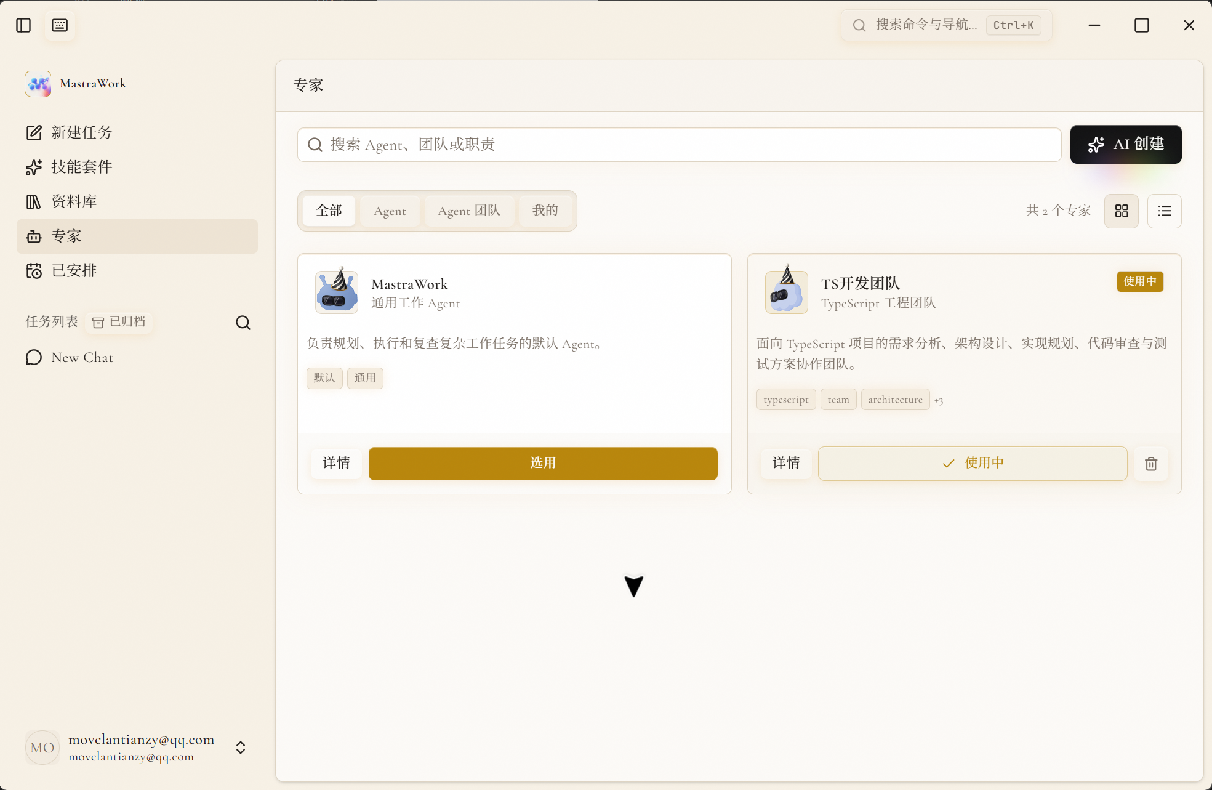Select the Agent 团队 tab
Screen dimensions: 1212x790
[469, 211]
